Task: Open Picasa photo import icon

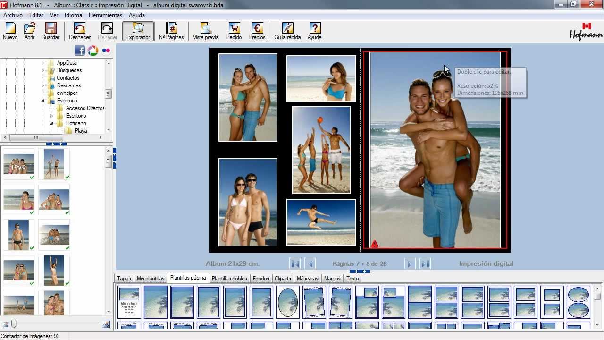Action: (x=93, y=51)
